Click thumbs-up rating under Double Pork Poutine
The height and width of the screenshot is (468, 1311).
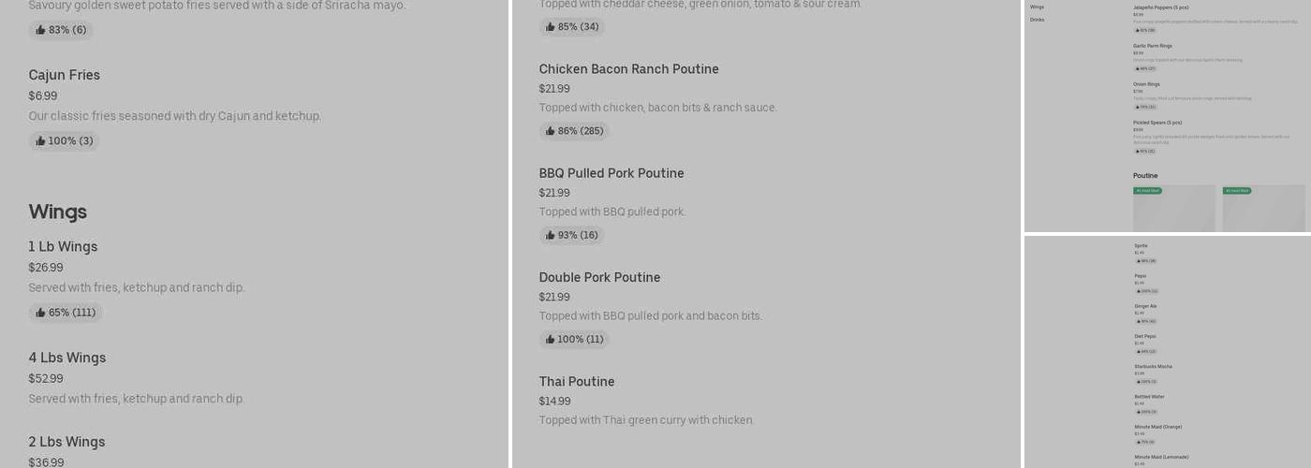[x=574, y=339]
